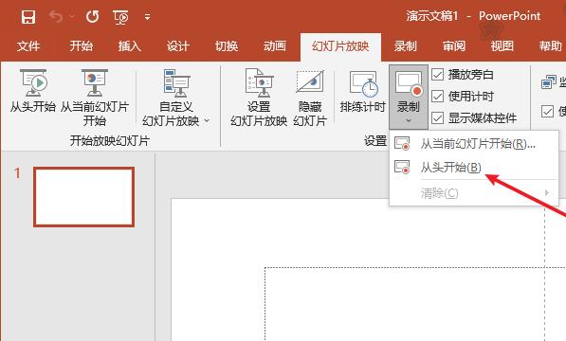566x341 pixels.
Task: Click the Redo/Repeat icon
Action: click(x=92, y=17)
